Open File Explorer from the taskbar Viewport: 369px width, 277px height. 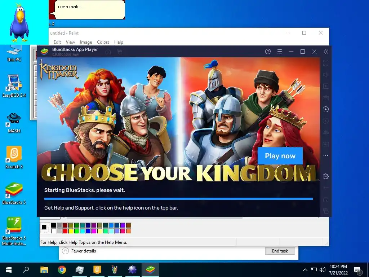click(44, 270)
